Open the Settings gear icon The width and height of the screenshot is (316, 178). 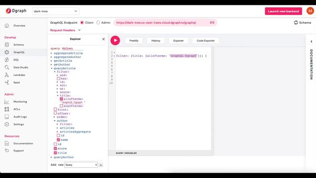[x=7, y=124]
